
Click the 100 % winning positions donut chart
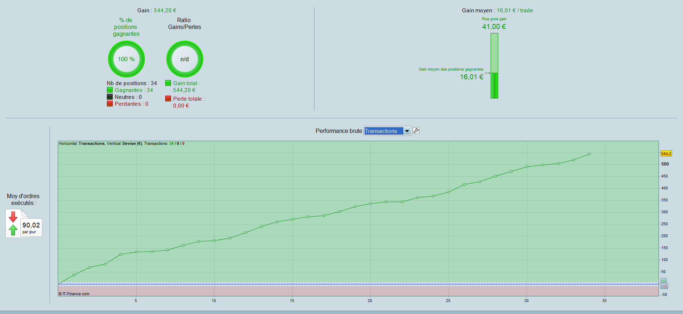[x=126, y=59]
